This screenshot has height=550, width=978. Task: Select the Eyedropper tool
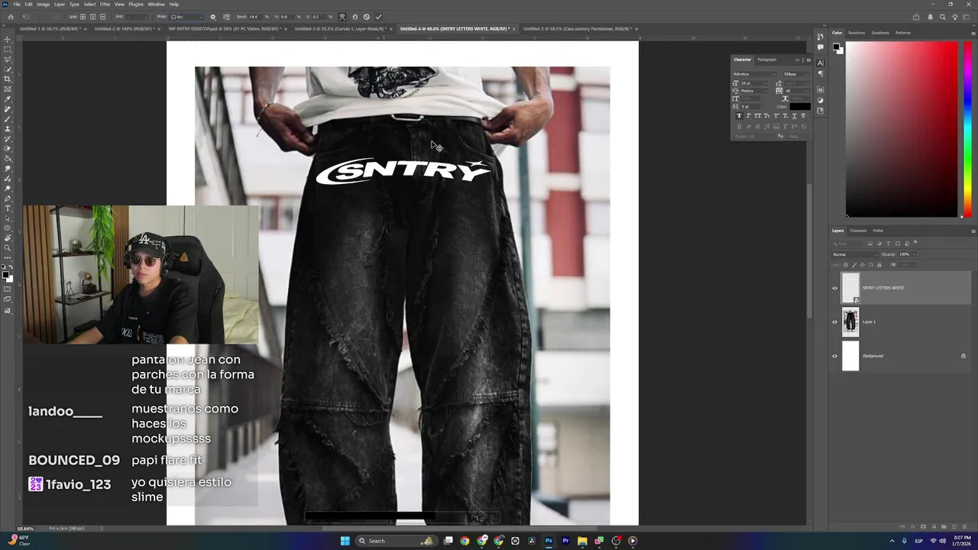tap(8, 99)
